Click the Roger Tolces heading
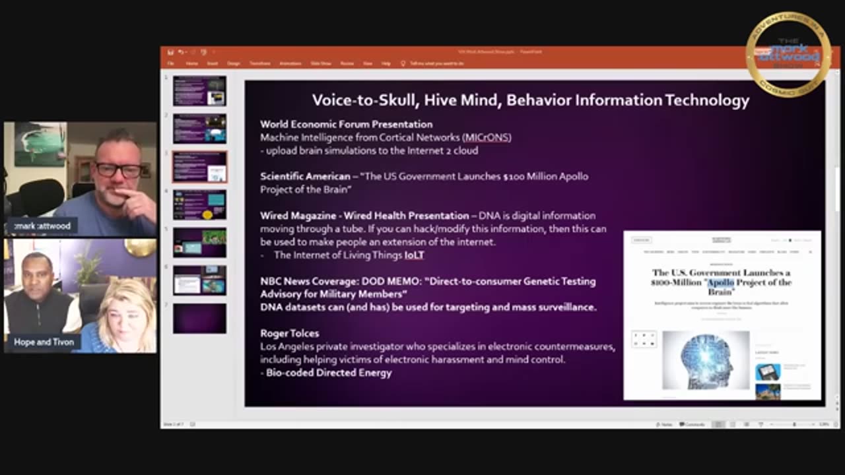Viewport: 845px width, 475px height. [289, 333]
